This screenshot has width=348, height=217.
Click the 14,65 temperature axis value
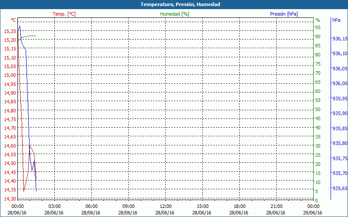pos(10,137)
